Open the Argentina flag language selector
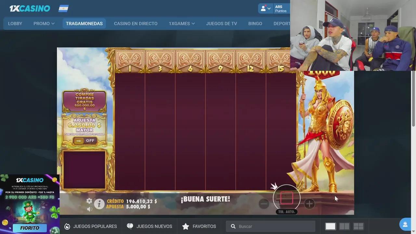 [x=63, y=8]
